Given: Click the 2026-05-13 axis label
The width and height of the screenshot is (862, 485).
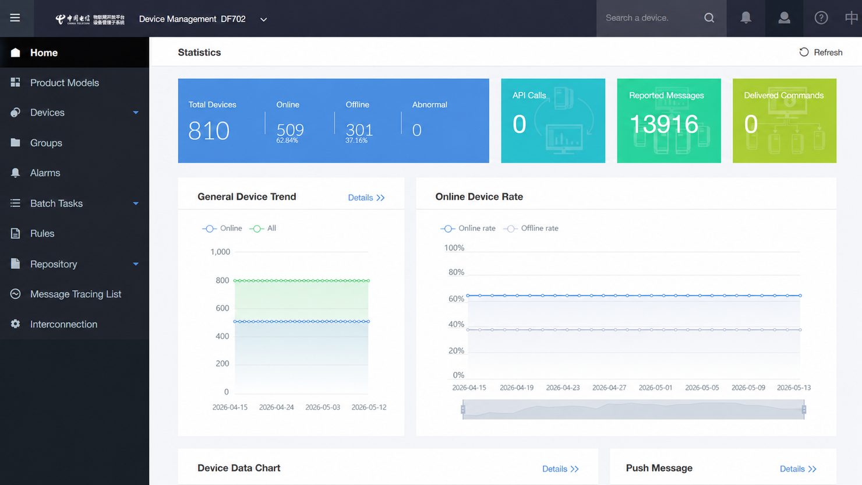Looking at the screenshot, I should 794,388.
